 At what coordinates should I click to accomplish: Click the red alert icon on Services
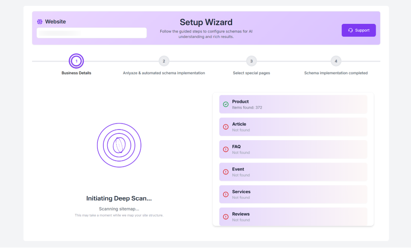226,194
